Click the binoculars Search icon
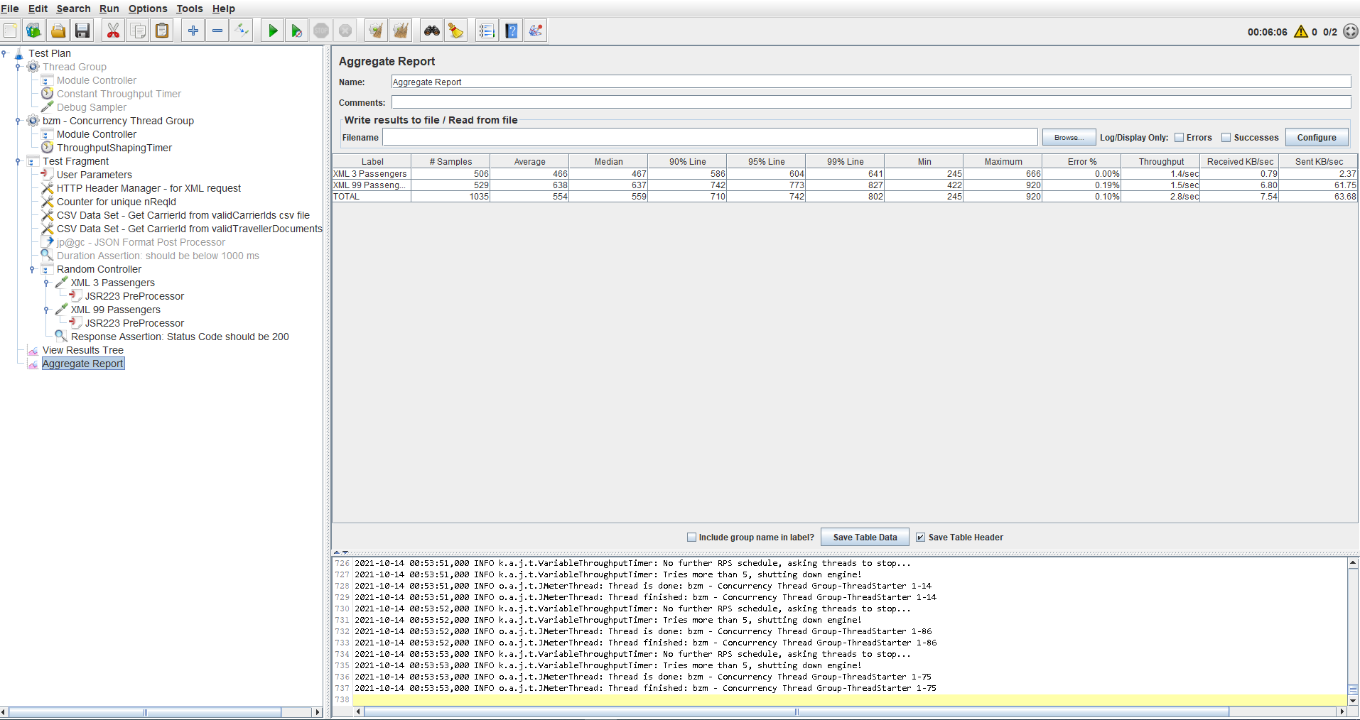 [431, 31]
